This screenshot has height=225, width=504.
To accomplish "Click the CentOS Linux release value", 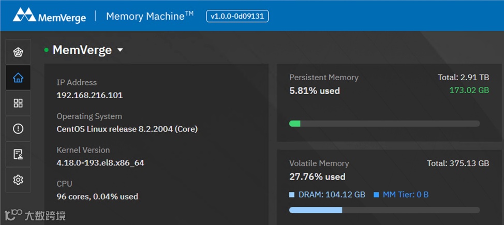I will 127,129.
